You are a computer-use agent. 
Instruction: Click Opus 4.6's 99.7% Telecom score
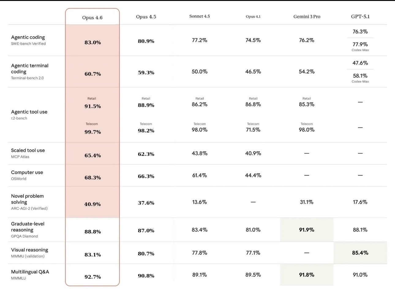click(x=92, y=132)
